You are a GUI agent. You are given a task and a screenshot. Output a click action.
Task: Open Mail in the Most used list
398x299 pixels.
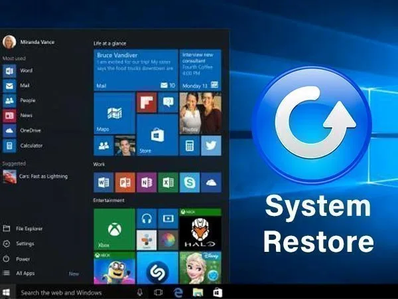(16, 86)
